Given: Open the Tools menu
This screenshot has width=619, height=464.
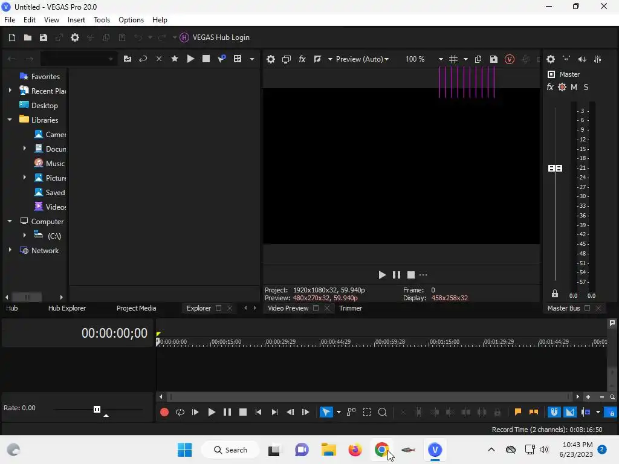Looking at the screenshot, I should pyautogui.click(x=102, y=20).
